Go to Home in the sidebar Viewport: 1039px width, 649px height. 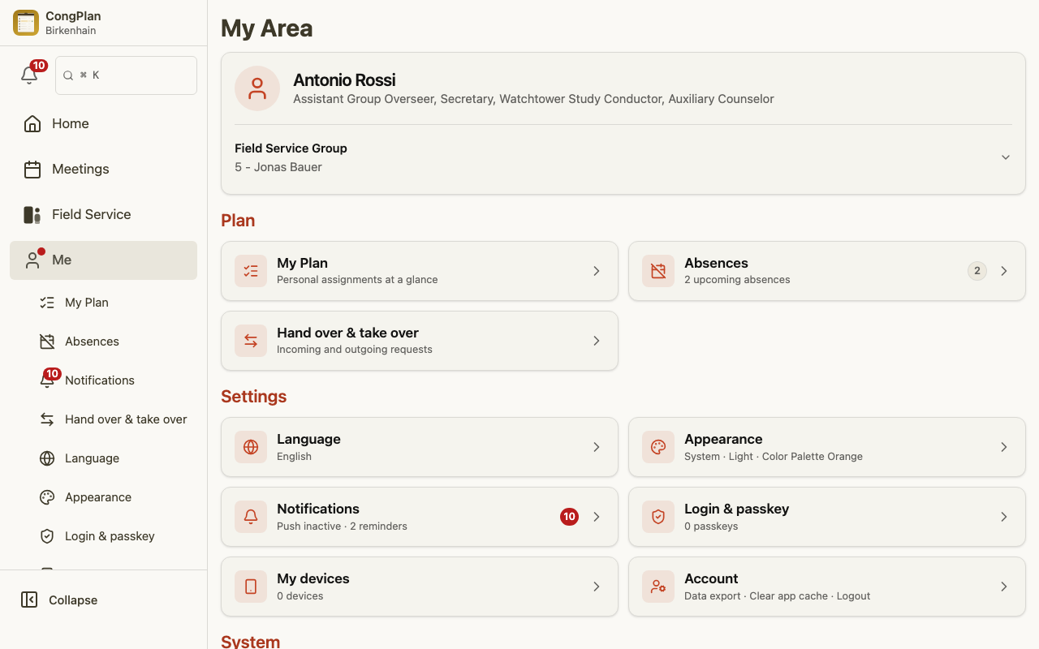[x=103, y=123]
